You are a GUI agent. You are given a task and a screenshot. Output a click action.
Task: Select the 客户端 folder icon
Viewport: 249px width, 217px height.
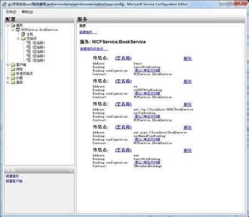(x=13, y=65)
